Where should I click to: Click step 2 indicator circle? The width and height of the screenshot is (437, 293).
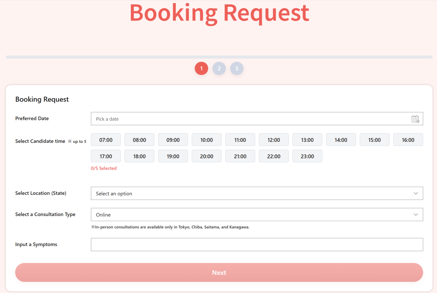219,68
